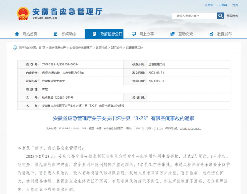Click the 登录 login link

tap(235, 5)
